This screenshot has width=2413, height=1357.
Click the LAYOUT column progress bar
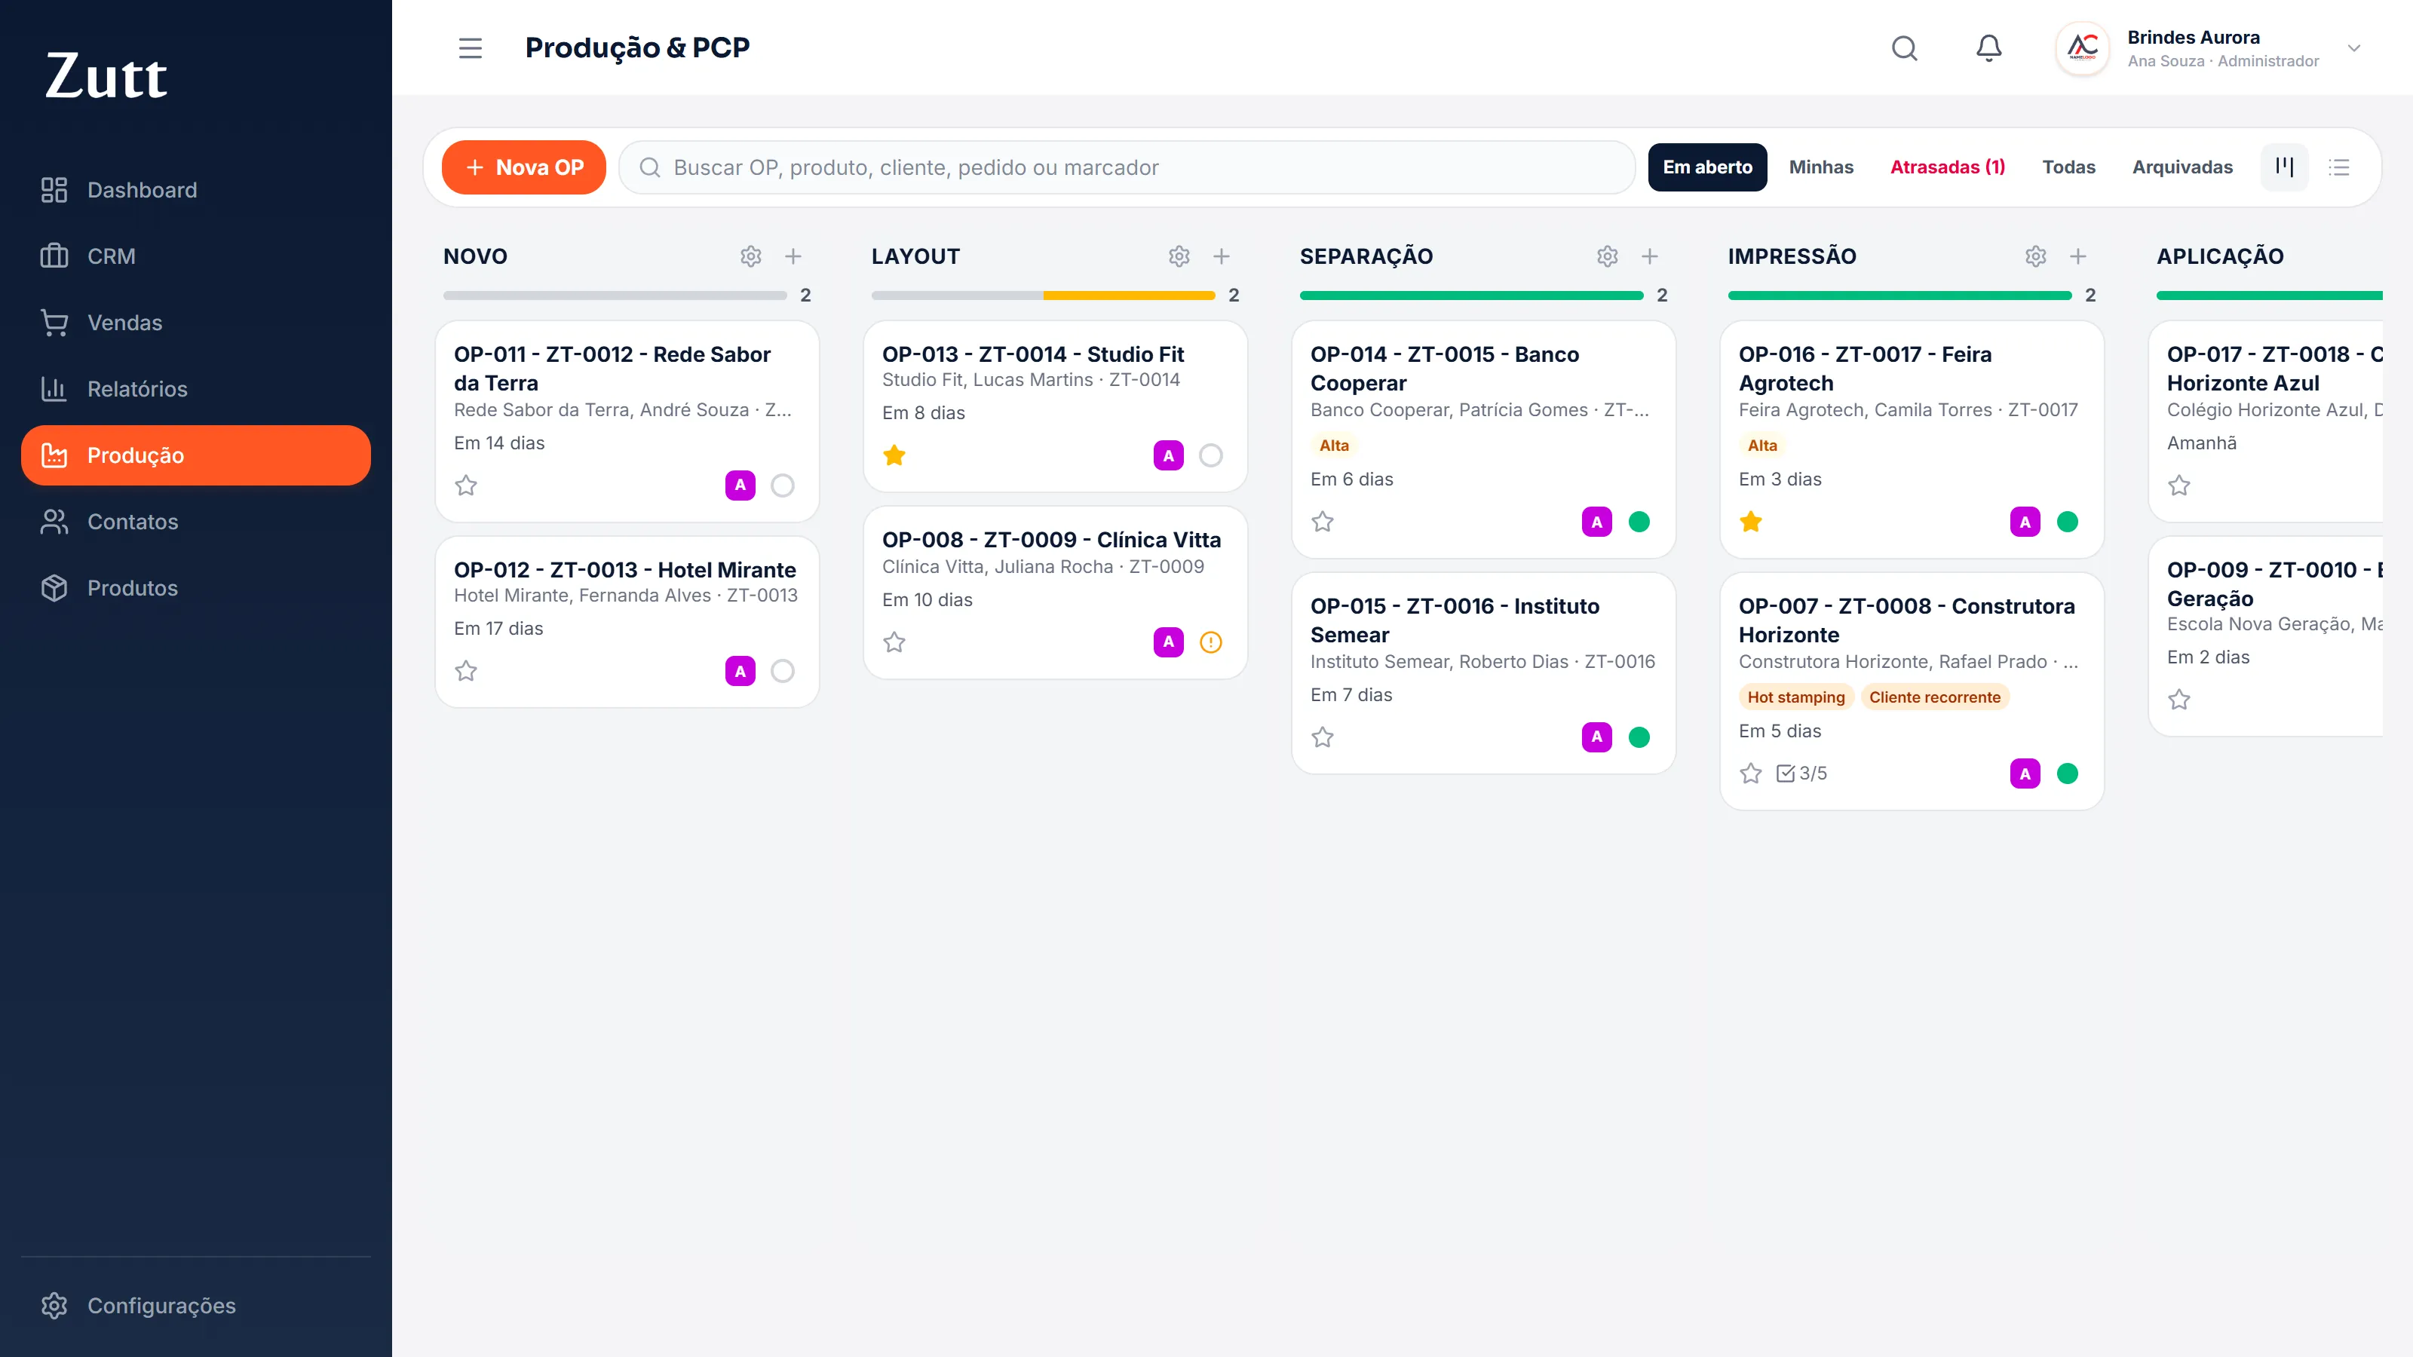[1044, 295]
